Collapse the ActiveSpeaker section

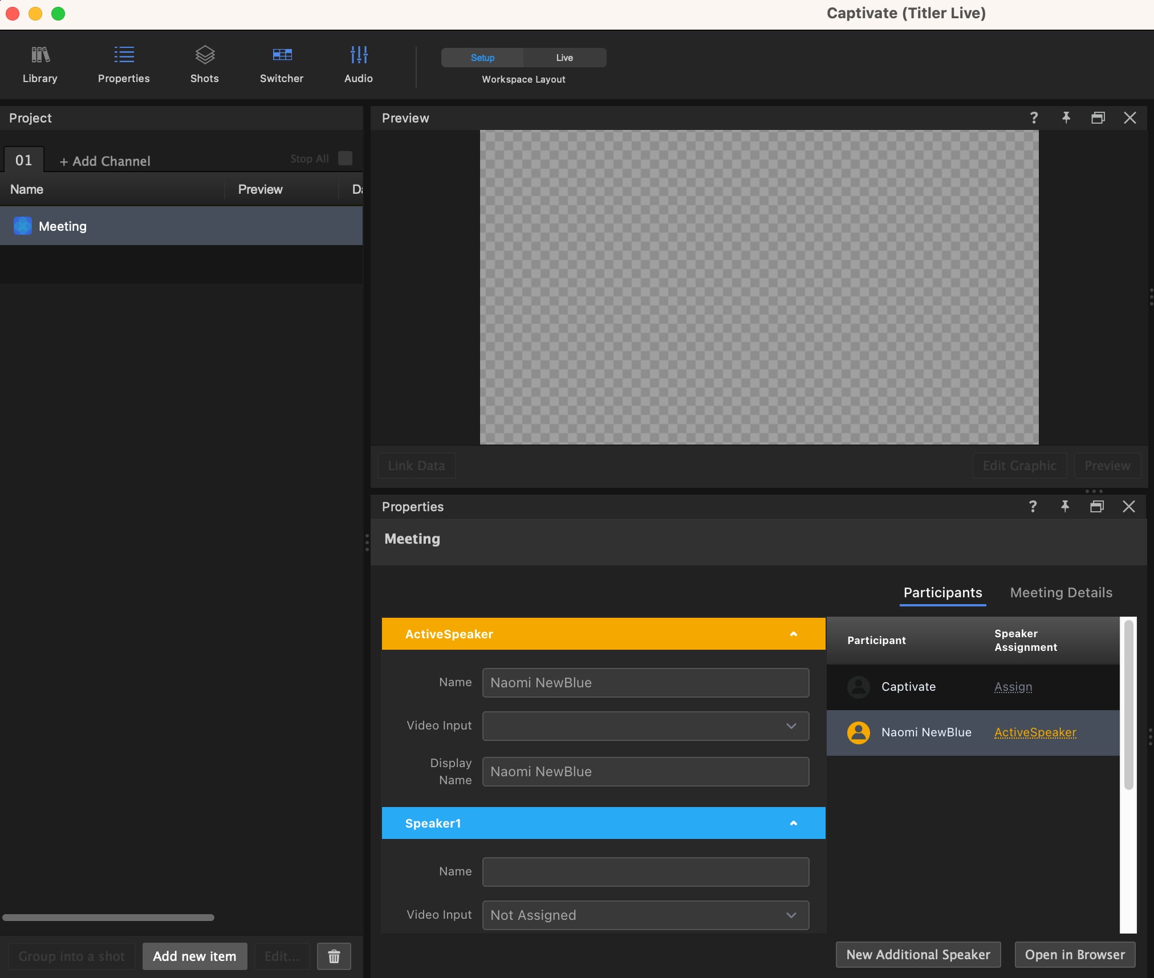[x=793, y=634]
